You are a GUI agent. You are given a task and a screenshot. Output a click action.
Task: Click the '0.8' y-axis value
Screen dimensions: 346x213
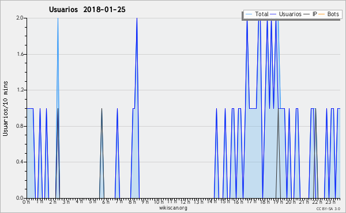[20, 126]
